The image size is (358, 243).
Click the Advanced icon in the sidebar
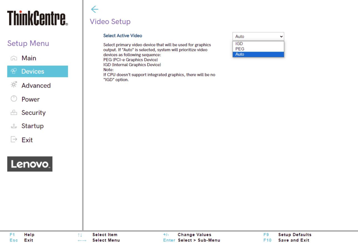(x=14, y=85)
